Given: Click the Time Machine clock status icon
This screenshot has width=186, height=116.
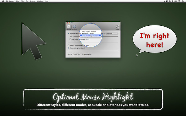Looking at the screenshot, I should 170,1.
